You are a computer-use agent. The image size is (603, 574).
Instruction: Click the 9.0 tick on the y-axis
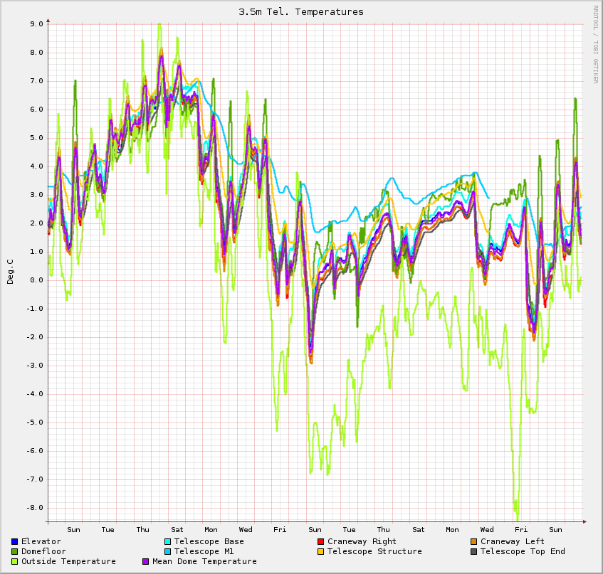point(36,23)
